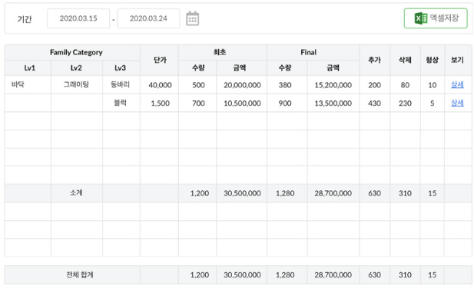474x289 pixels.
Task: Open the calendar date picker icon
Action: point(192,18)
